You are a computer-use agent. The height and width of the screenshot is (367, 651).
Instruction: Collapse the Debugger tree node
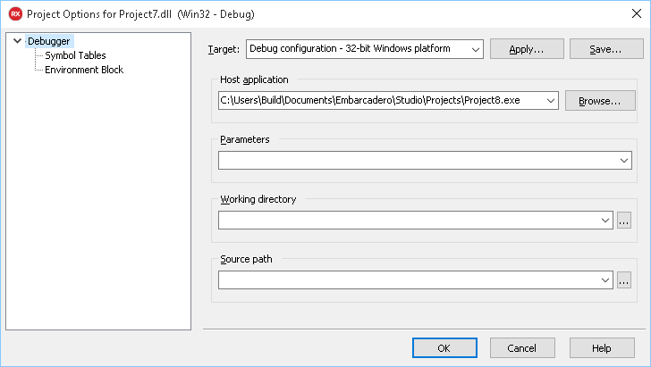pyautogui.click(x=17, y=41)
